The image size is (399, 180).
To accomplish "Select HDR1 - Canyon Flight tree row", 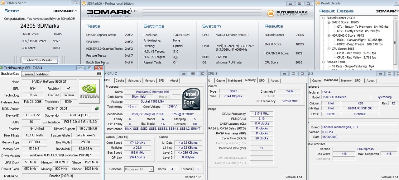I will point(360,40).
